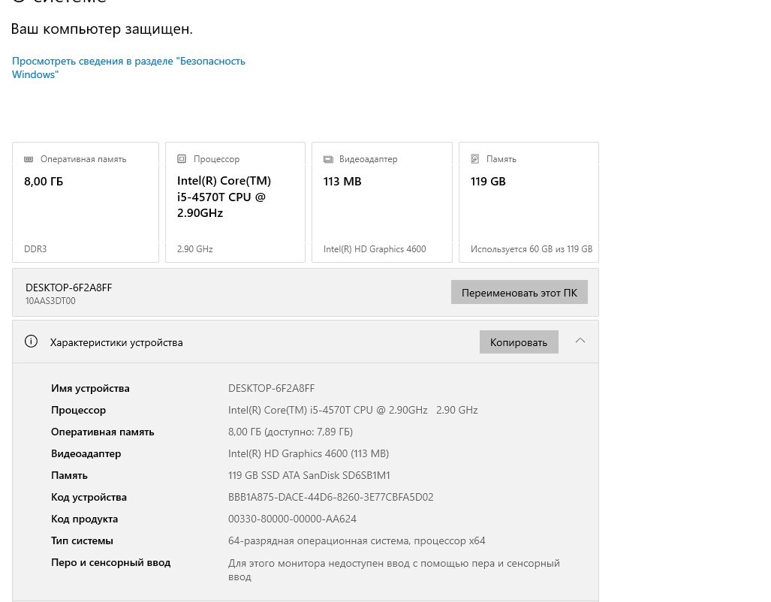This screenshot has height=602, width=771.
Task: Select DESKTOP-6F2A8FF name above the model number
Action: (69, 287)
